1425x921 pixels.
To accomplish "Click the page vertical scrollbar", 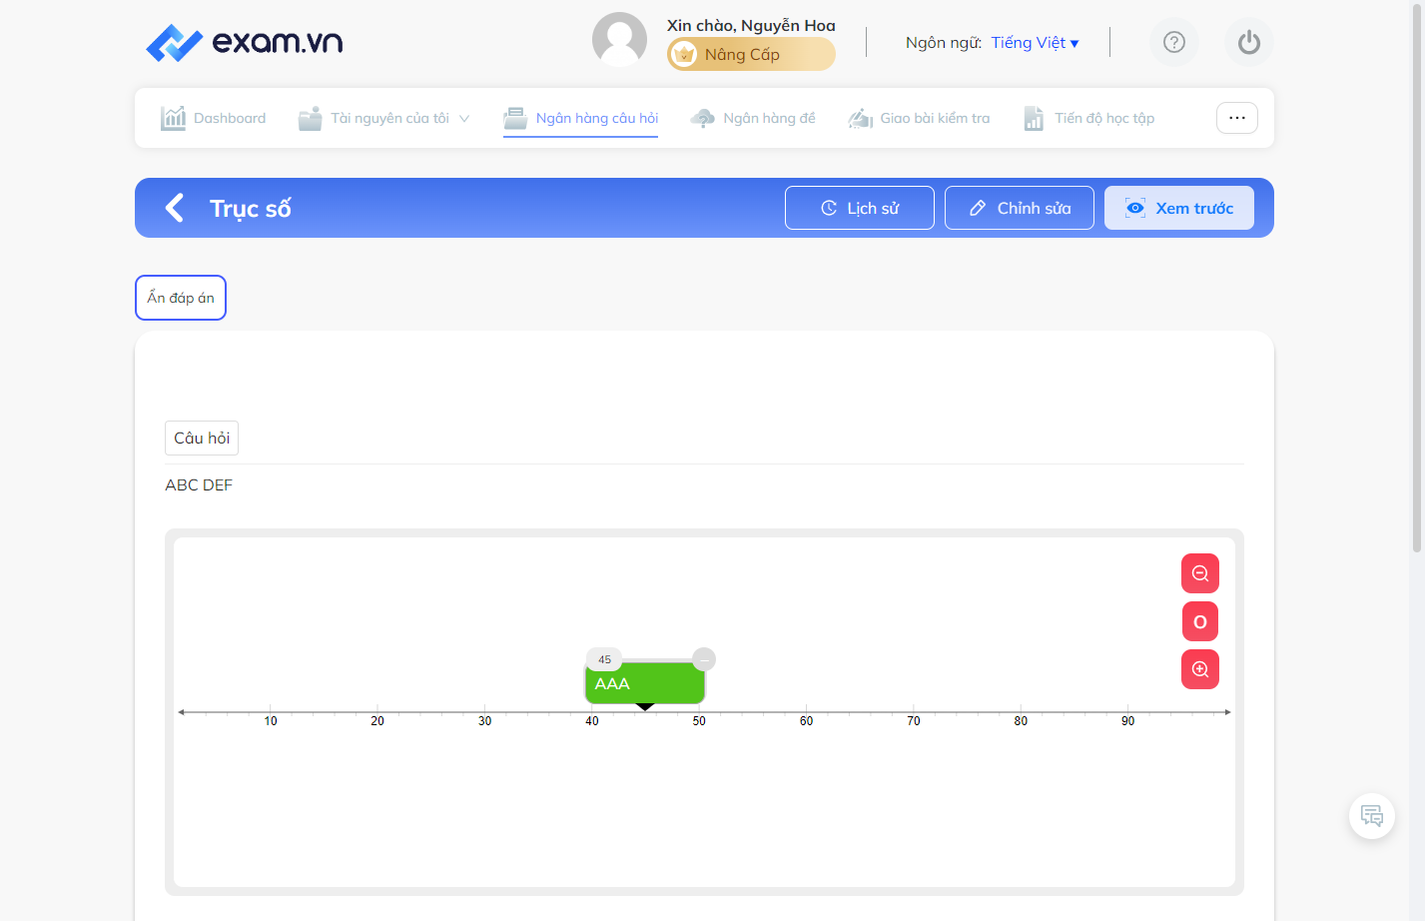I will 1416,276.
